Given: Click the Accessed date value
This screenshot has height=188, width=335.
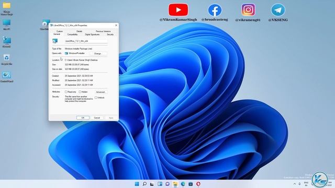Looking at the screenshot, I should click(x=79, y=85).
